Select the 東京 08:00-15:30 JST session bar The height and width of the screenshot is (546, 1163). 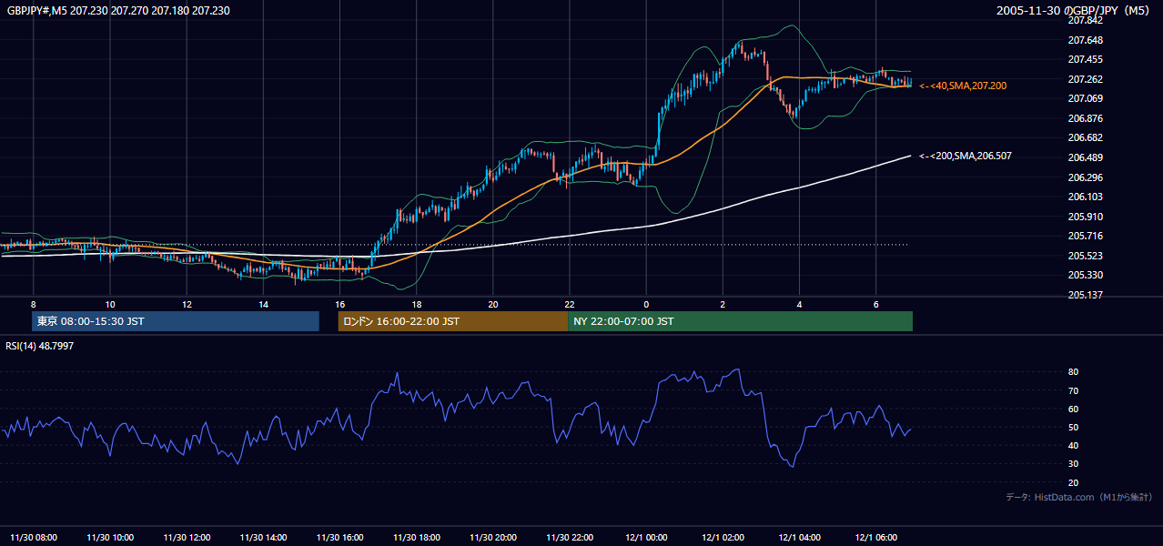(176, 321)
